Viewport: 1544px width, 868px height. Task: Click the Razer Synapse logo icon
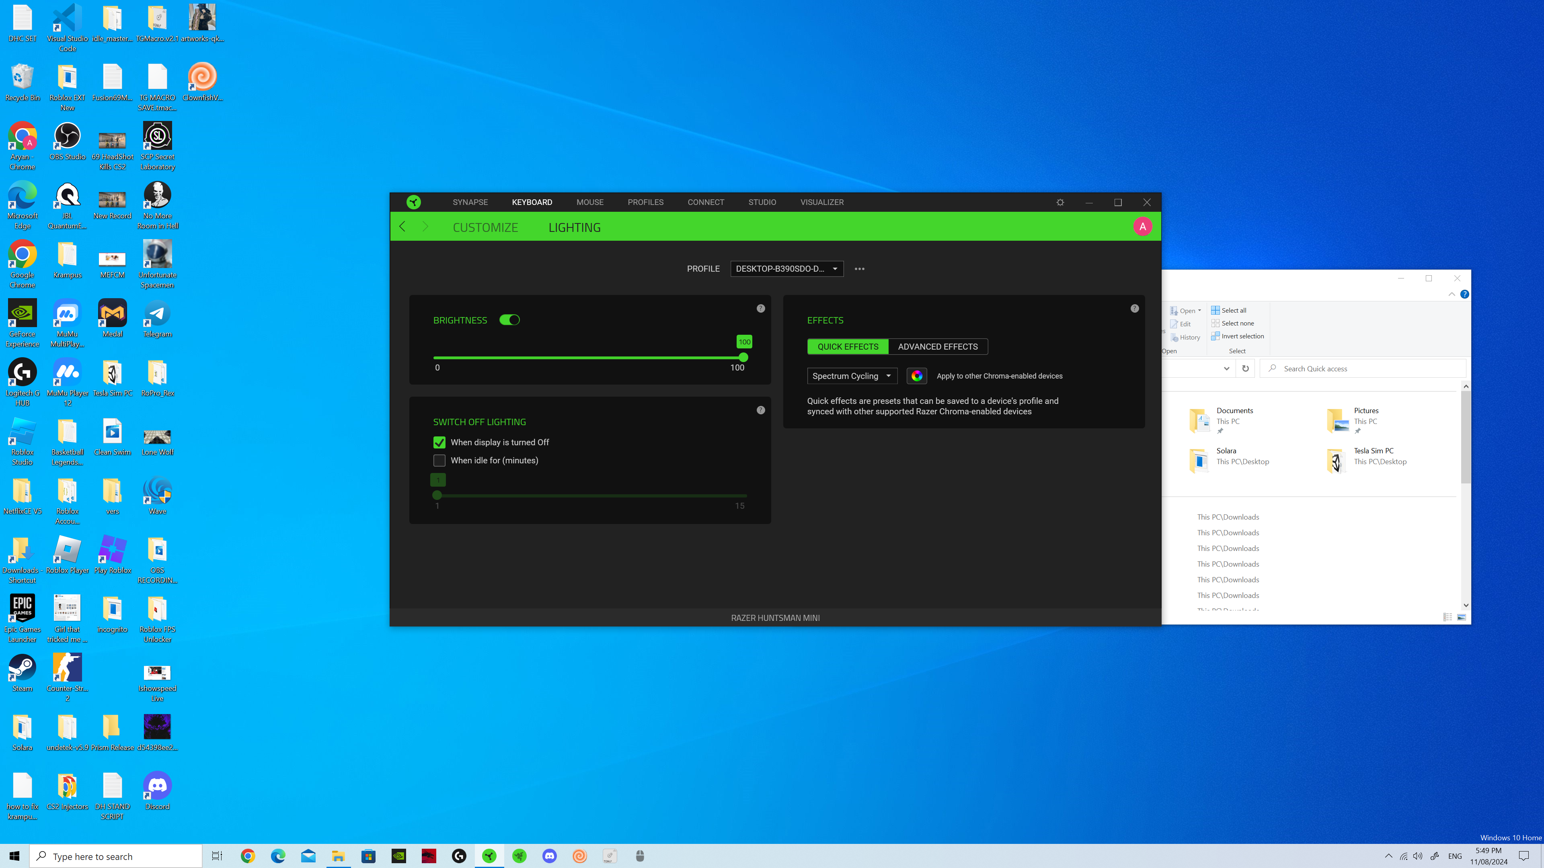tap(414, 202)
